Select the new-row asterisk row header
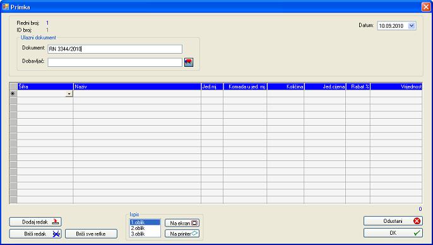The width and height of the screenshot is (433, 245). pos(13,93)
